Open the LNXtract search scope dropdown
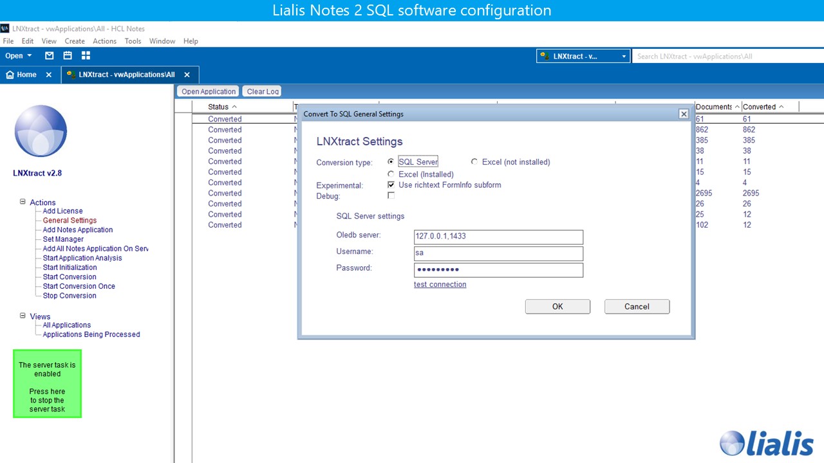Image resolution: width=824 pixels, height=463 pixels. click(x=623, y=57)
